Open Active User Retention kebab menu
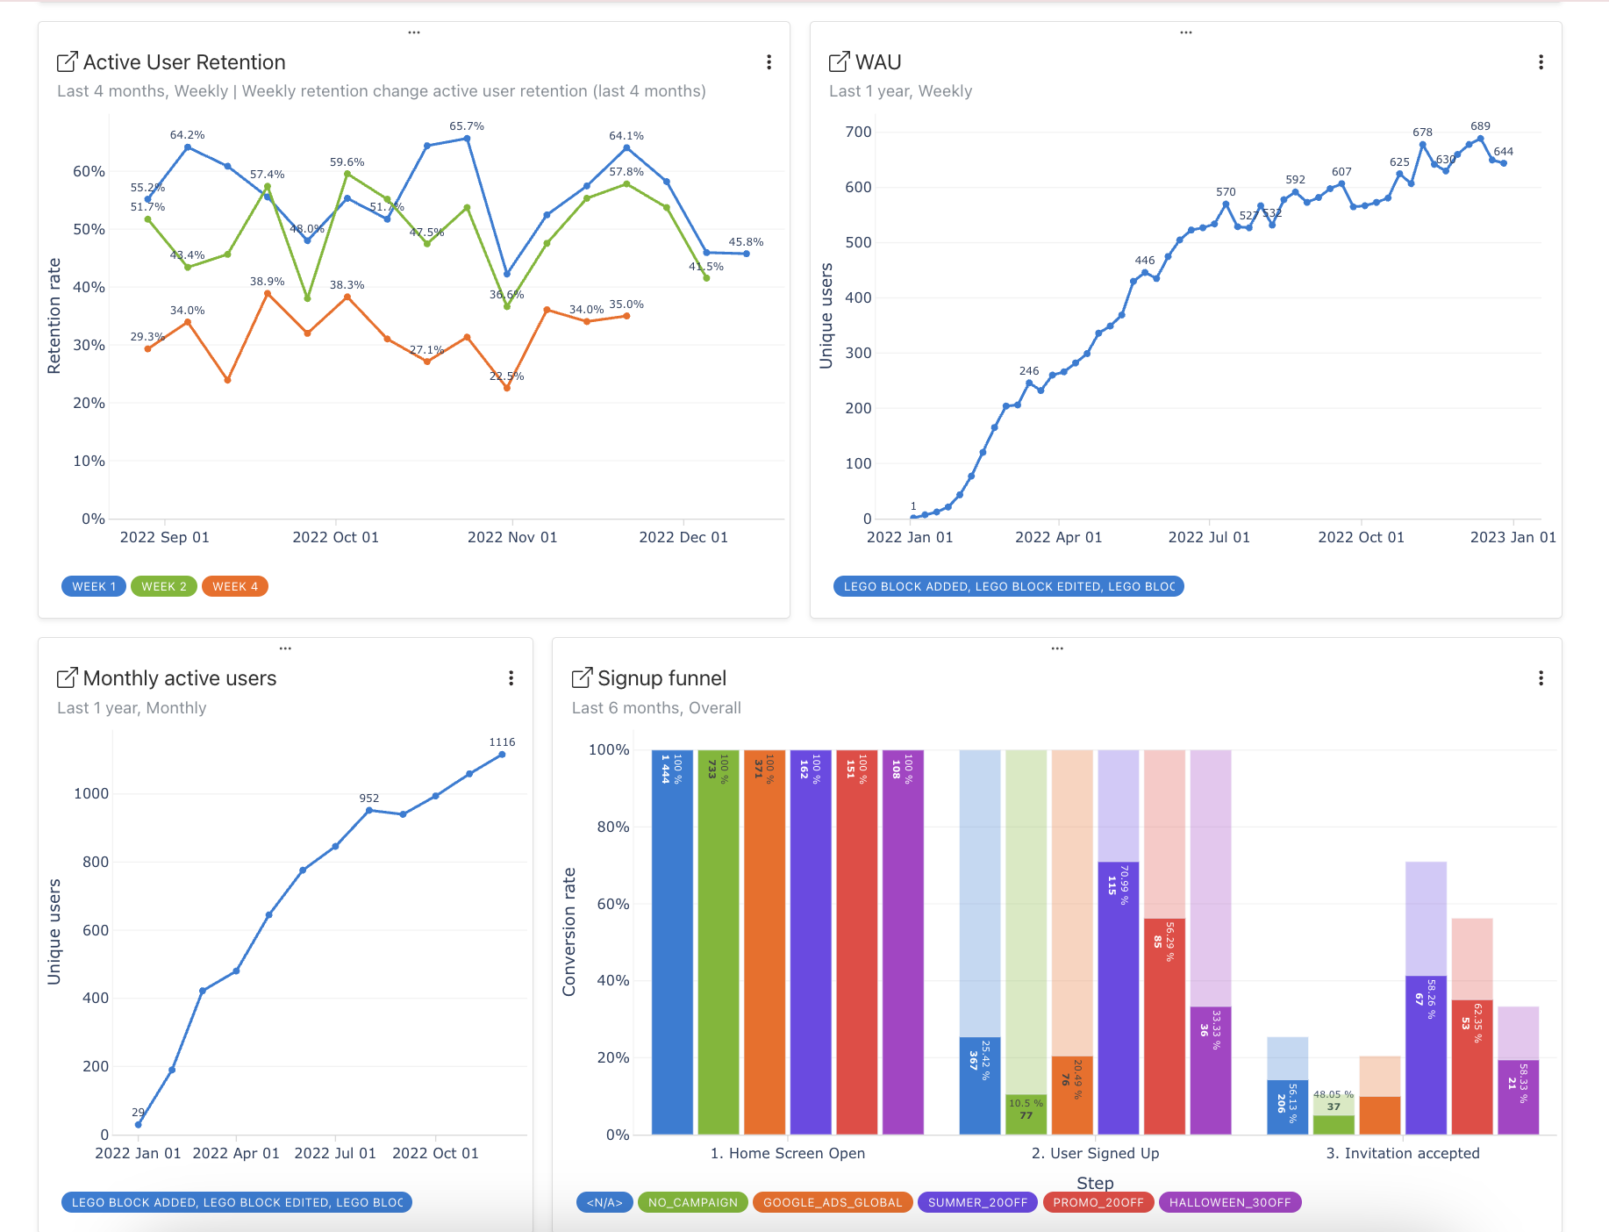Screen dimensions: 1609x1232 click(769, 62)
